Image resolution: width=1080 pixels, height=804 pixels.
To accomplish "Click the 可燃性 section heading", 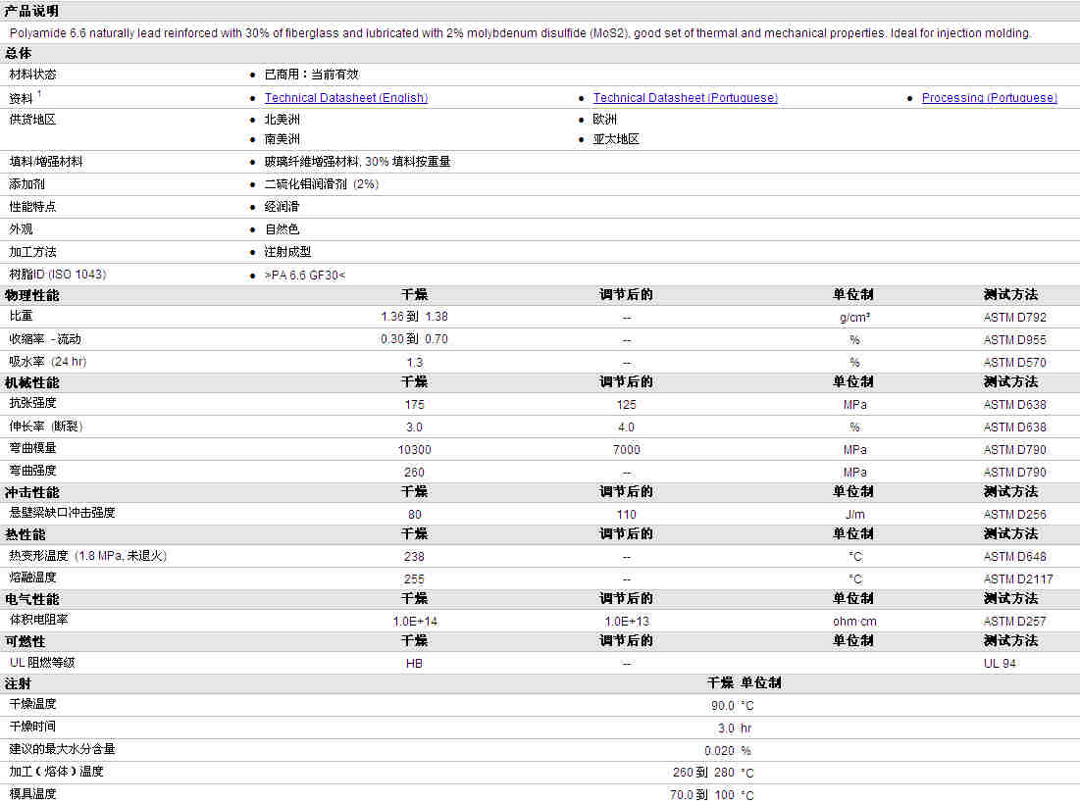I will point(26,641).
